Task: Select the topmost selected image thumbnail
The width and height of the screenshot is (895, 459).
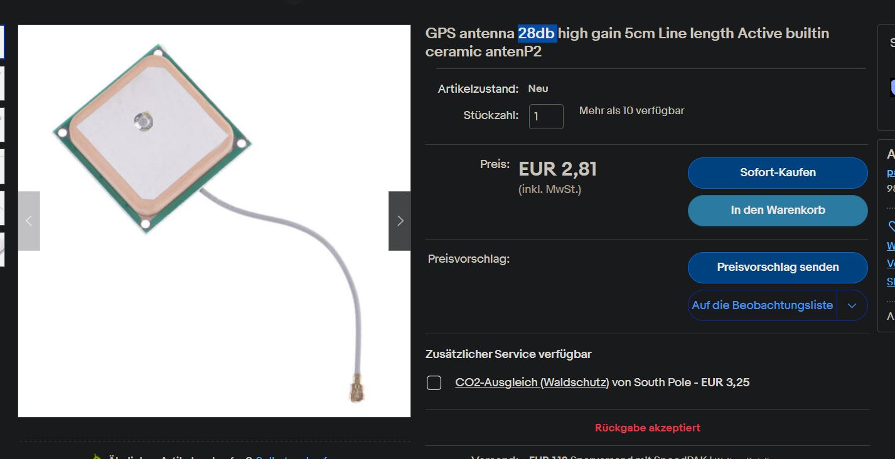Action: 2,41
